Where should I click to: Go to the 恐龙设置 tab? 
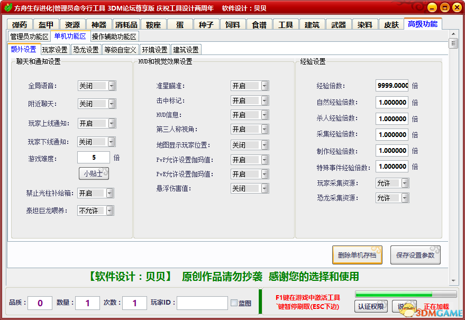coord(86,50)
